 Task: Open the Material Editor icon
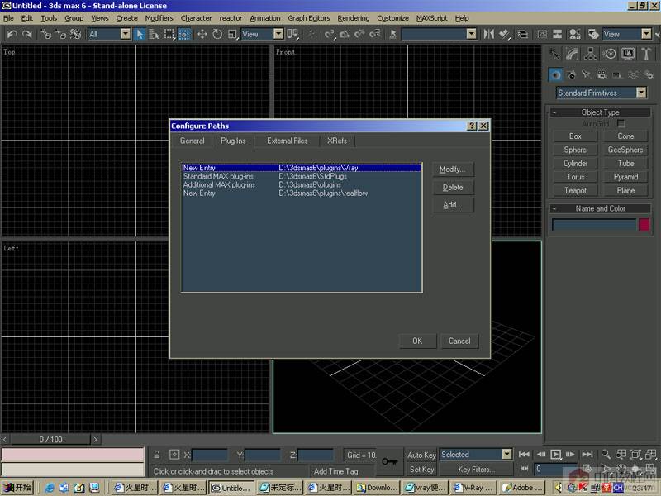[x=574, y=34]
